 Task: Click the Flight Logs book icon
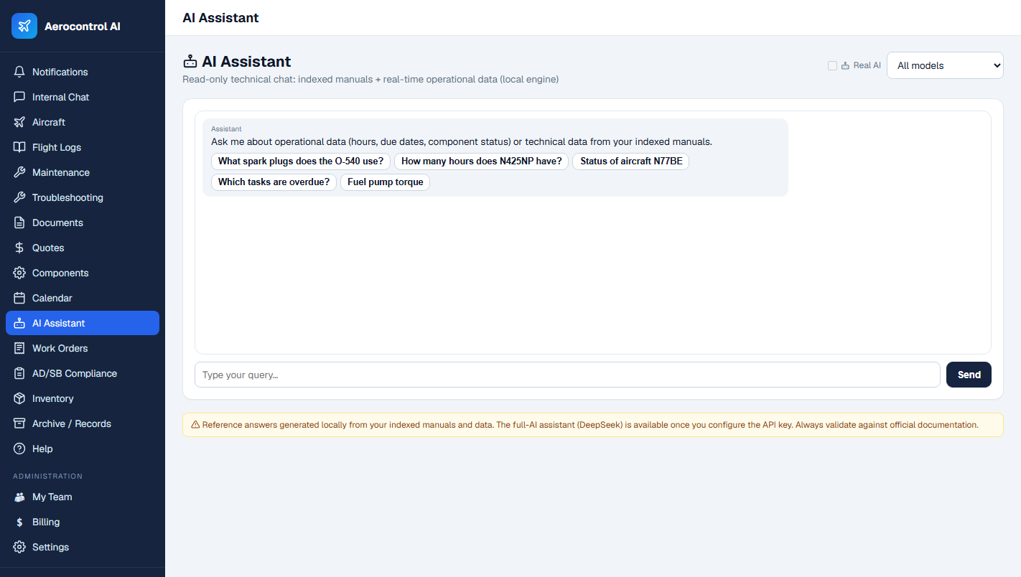pos(19,147)
